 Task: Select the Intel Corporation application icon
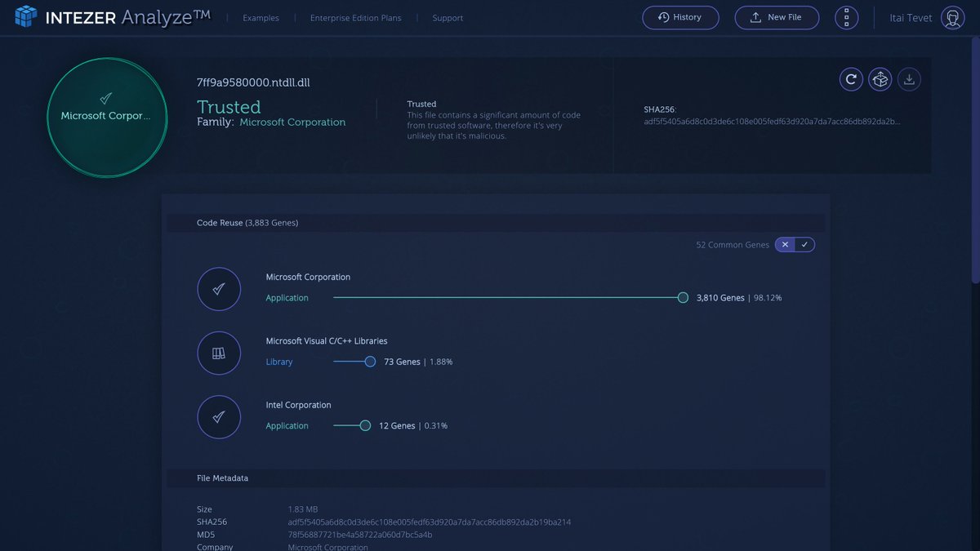click(219, 417)
